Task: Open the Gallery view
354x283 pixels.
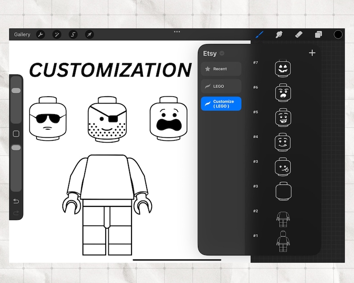Action: [x=22, y=34]
